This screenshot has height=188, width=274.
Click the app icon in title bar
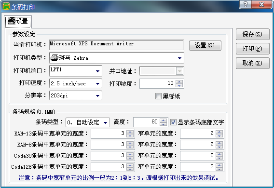click(6, 6)
